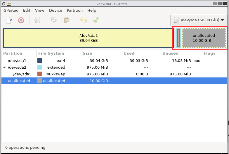Click the red linux-swap color swatch
This screenshot has height=154, width=229.
[40, 74]
